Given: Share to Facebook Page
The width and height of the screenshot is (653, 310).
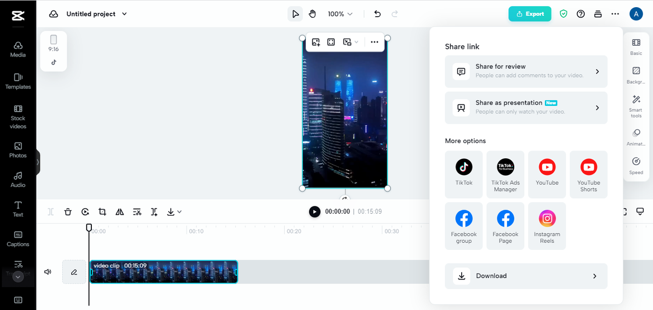Looking at the screenshot, I should click(x=506, y=226).
